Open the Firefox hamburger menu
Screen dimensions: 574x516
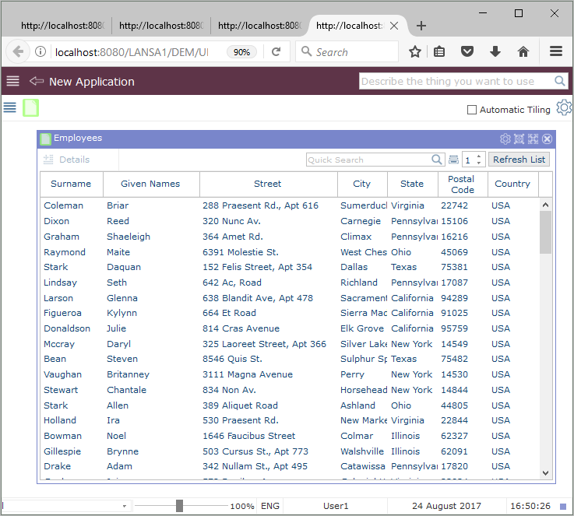(x=556, y=51)
